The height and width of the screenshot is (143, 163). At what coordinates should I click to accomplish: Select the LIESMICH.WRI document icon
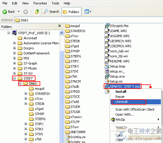pos(107,41)
